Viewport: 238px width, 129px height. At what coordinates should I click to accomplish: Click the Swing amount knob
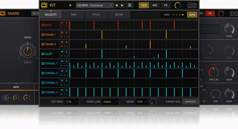pos(153,102)
